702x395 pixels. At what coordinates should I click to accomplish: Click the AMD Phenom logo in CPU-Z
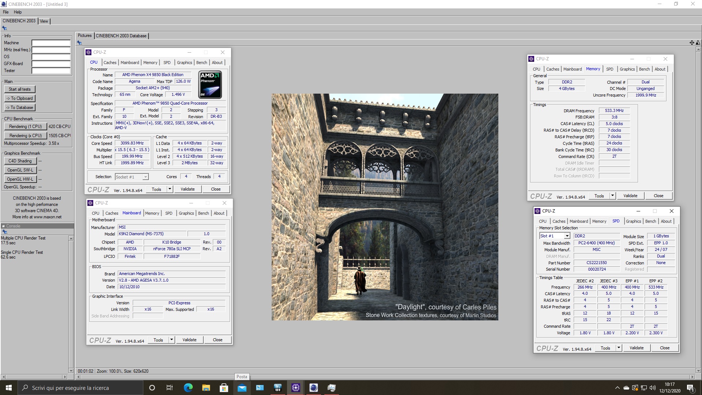pyautogui.click(x=210, y=85)
